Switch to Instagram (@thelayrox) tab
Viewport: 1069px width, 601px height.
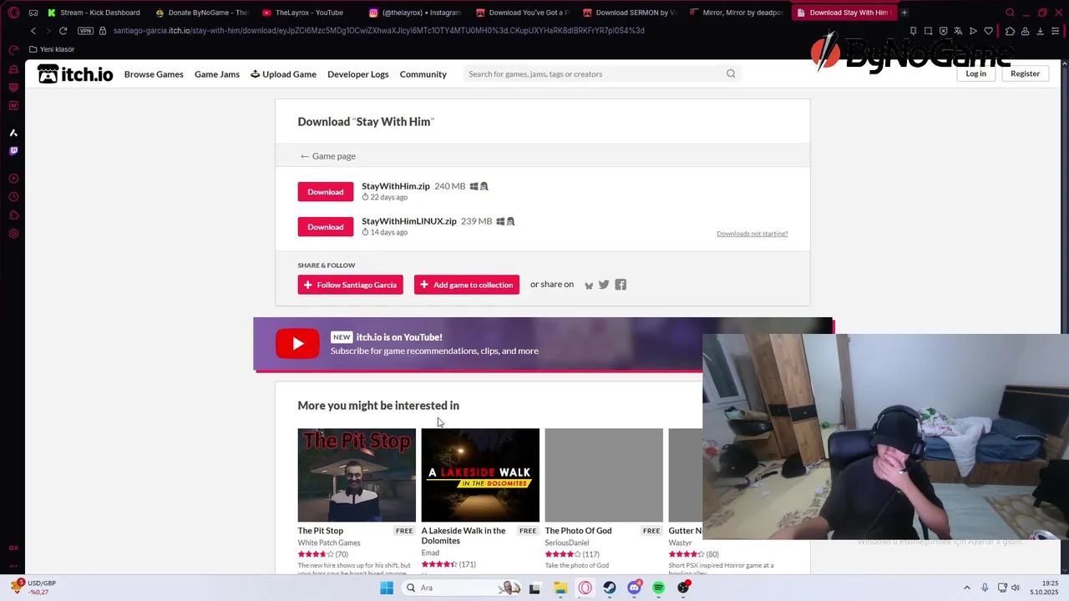(414, 13)
